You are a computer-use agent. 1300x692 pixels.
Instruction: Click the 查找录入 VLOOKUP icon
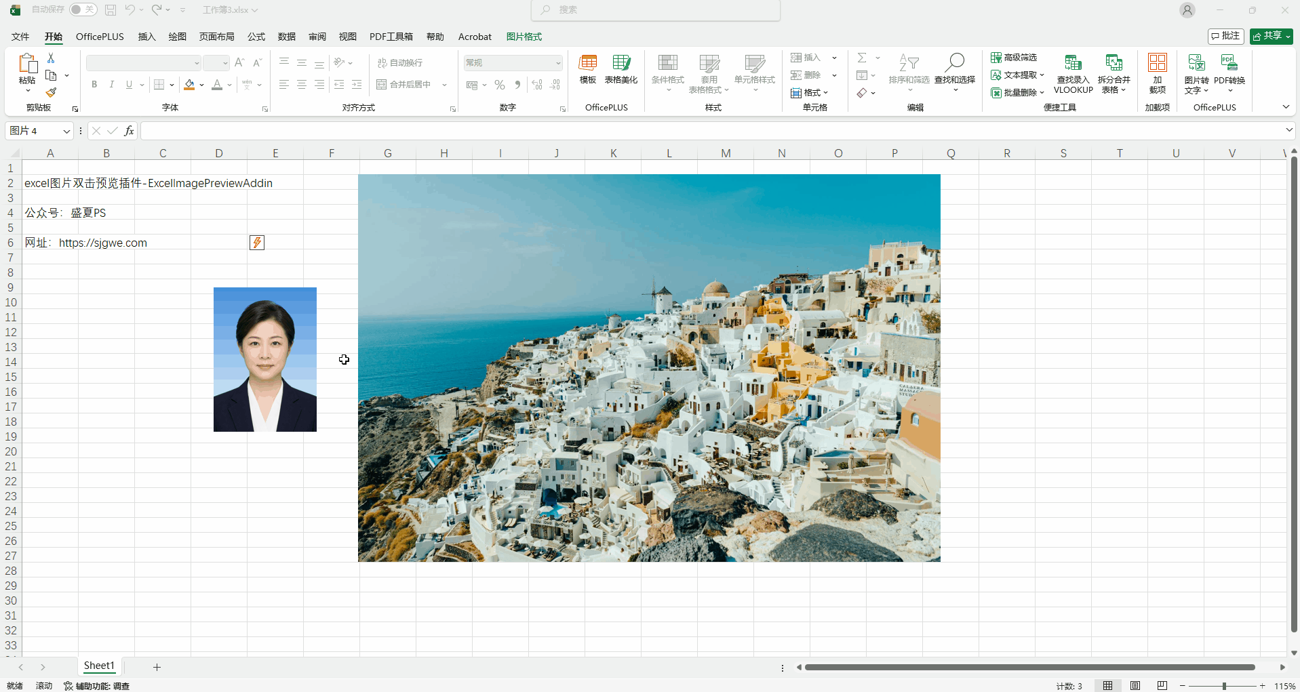coord(1073,74)
